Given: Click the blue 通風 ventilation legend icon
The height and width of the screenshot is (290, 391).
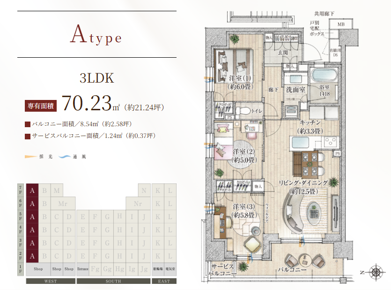Looking at the screenshot, I should [x=65, y=156].
